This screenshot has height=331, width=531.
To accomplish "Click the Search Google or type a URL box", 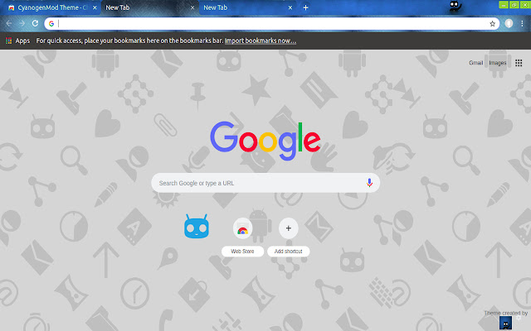I will point(265,183).
